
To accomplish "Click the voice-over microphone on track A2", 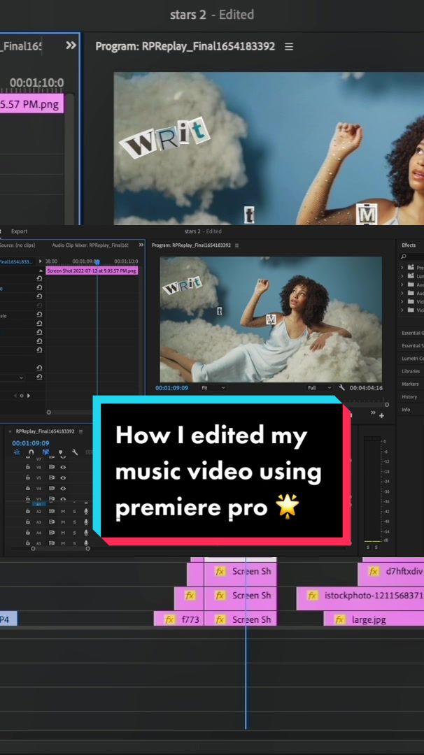I will (x=86, y=511).
